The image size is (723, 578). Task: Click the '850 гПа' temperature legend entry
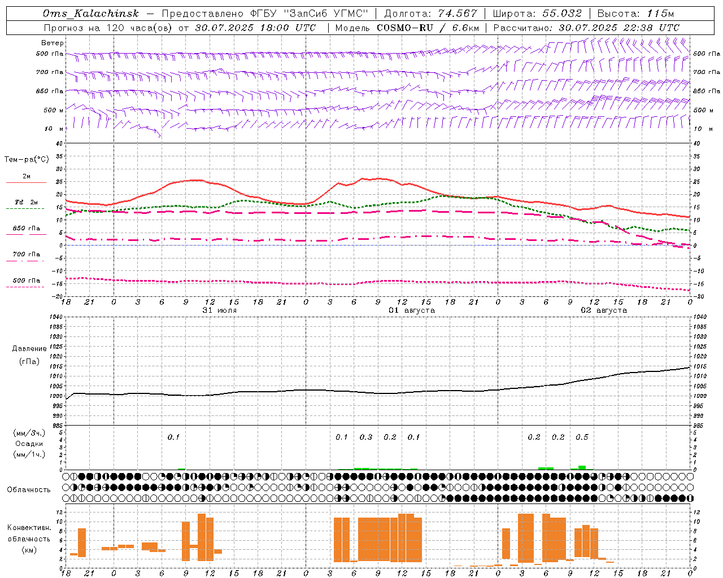27,229
